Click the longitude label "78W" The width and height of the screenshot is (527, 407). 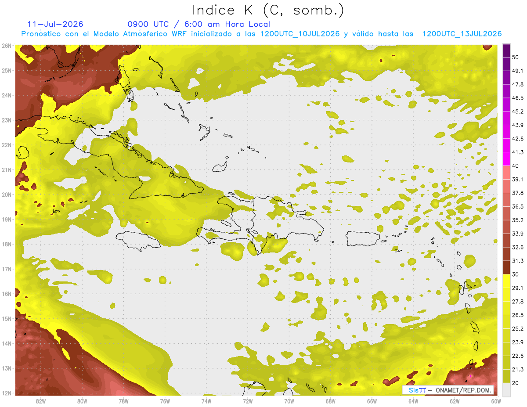pos(123,401)
